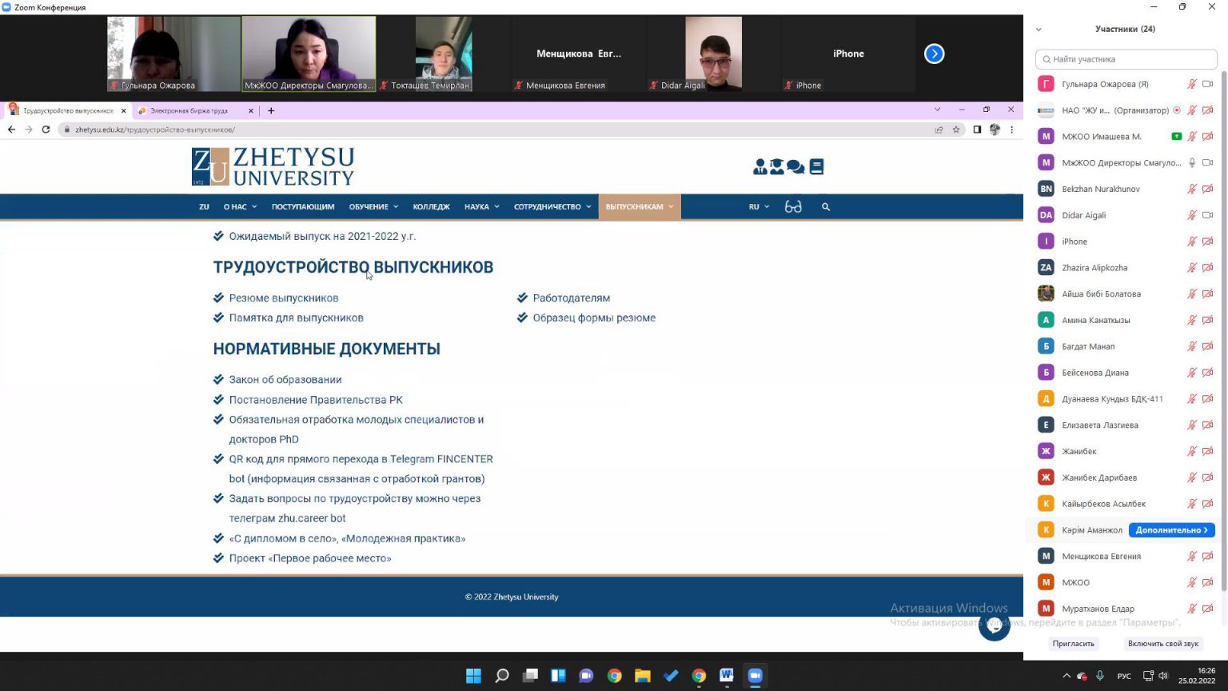Toggle microphone for Гульнара Ожарова

click(x=1191, y=84)
